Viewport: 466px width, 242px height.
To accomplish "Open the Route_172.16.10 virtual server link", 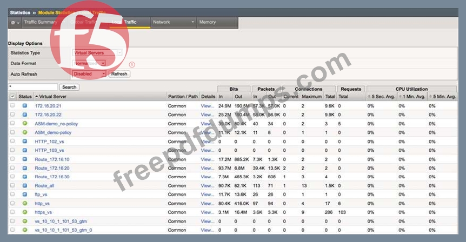I will click(52, 159).
